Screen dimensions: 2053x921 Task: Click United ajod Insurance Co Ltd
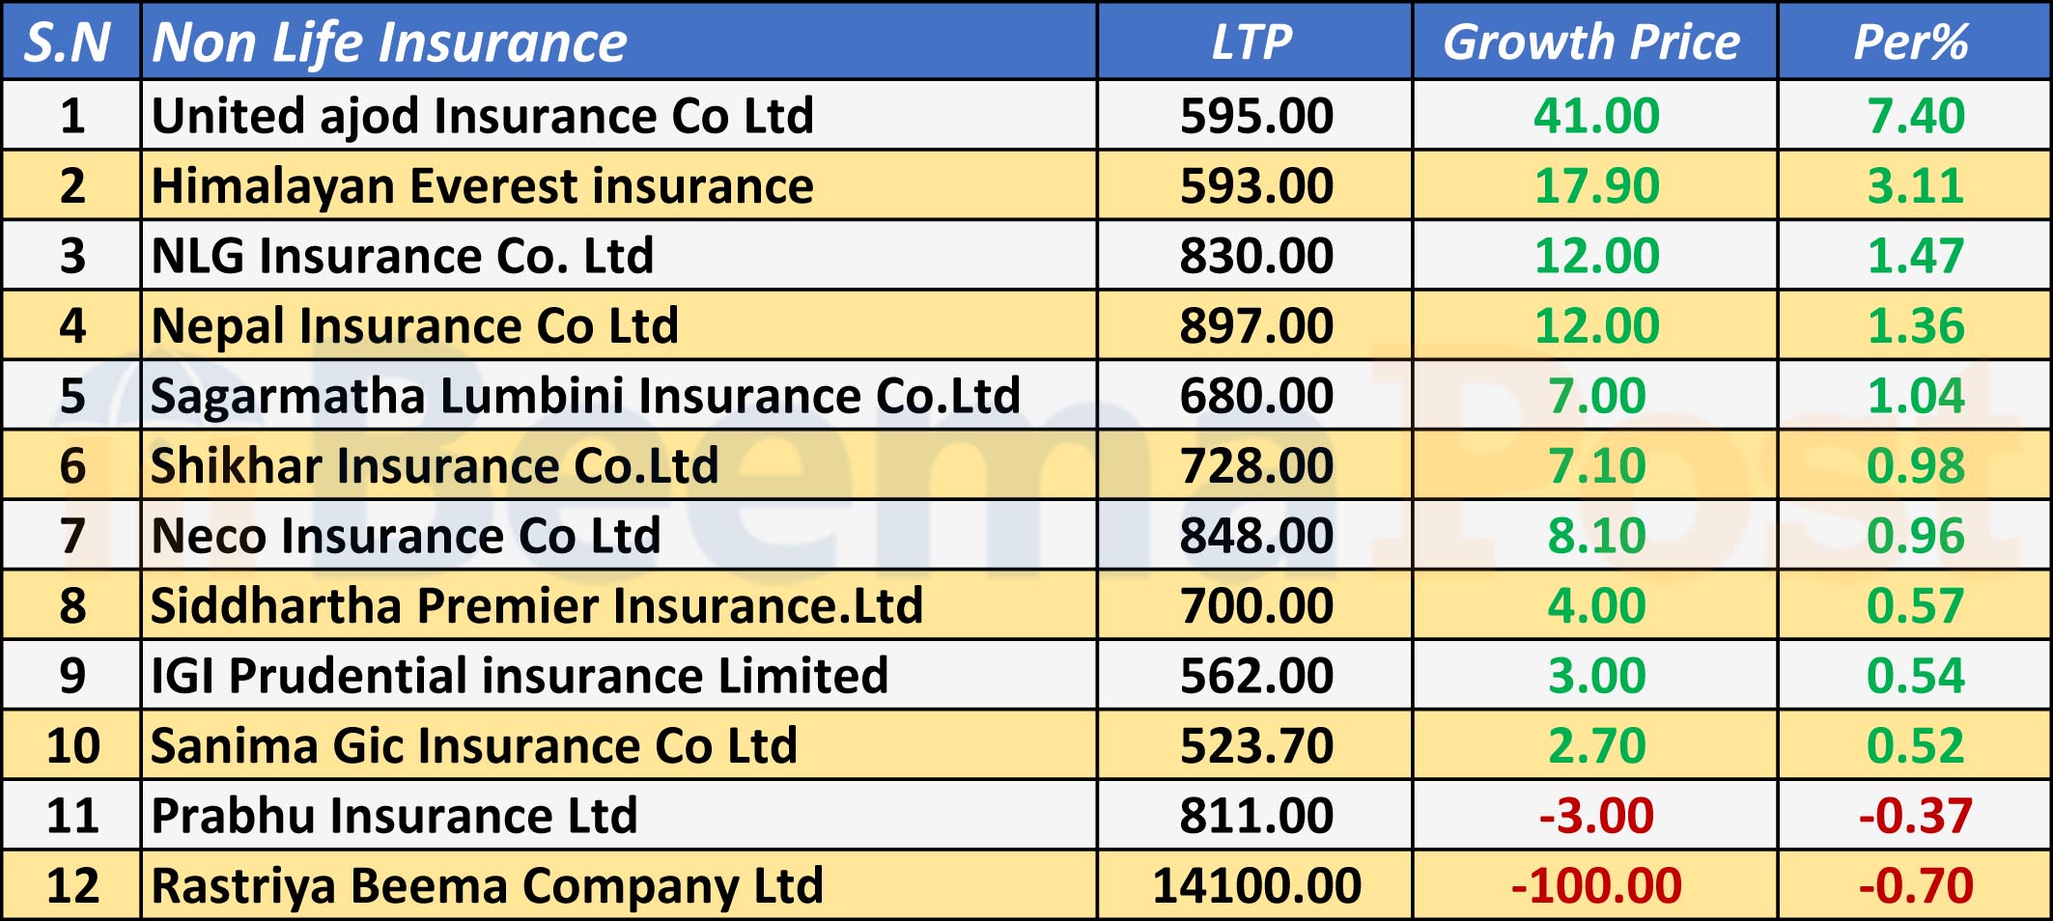tap(483, 116)
